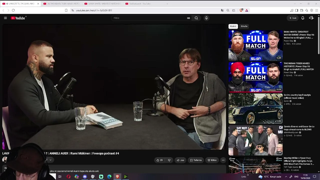Open the playlist music note icon
The image size is (320, 180).
tap(291, 10)
